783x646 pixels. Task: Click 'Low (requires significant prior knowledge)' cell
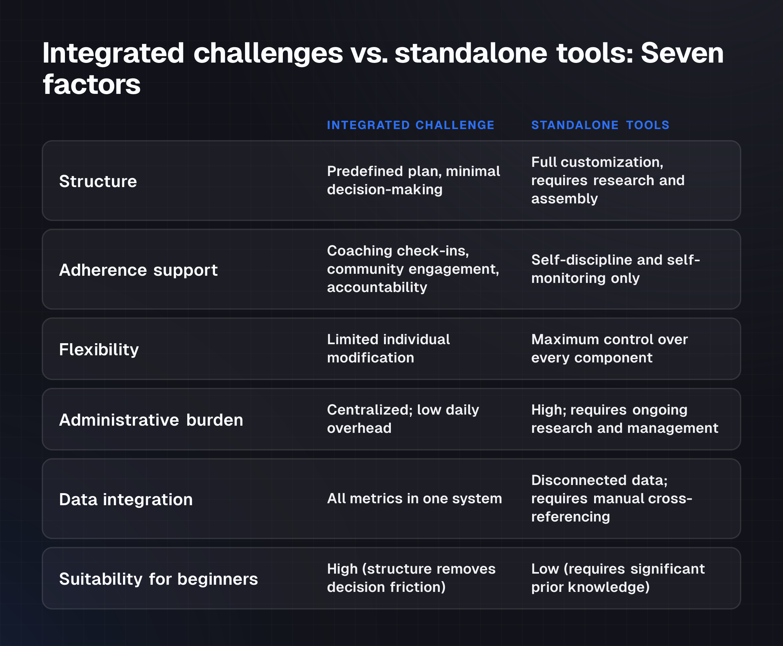tap(618, 578)
